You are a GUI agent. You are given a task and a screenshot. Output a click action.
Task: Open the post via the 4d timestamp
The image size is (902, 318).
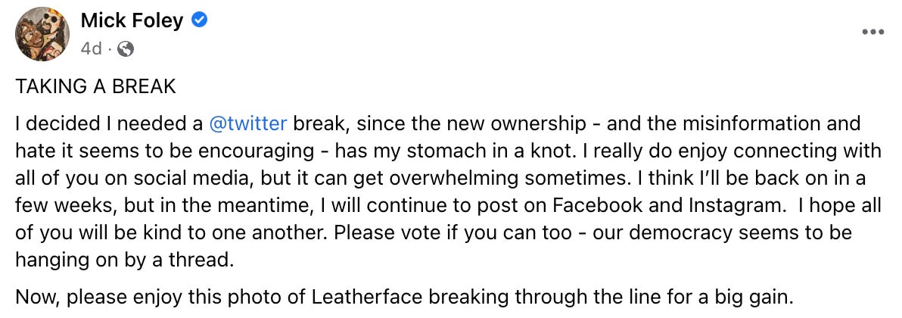click(91, 49)
